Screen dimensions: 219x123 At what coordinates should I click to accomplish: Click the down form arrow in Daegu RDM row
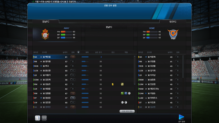point(146,80)
